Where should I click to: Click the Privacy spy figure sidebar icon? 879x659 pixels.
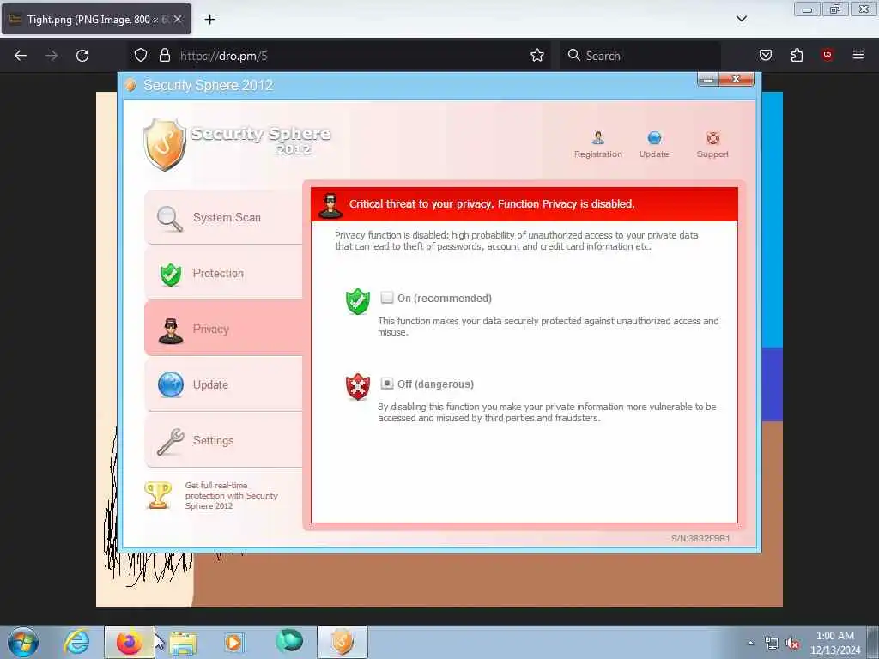pyautogui.click(x=171, y=330)
